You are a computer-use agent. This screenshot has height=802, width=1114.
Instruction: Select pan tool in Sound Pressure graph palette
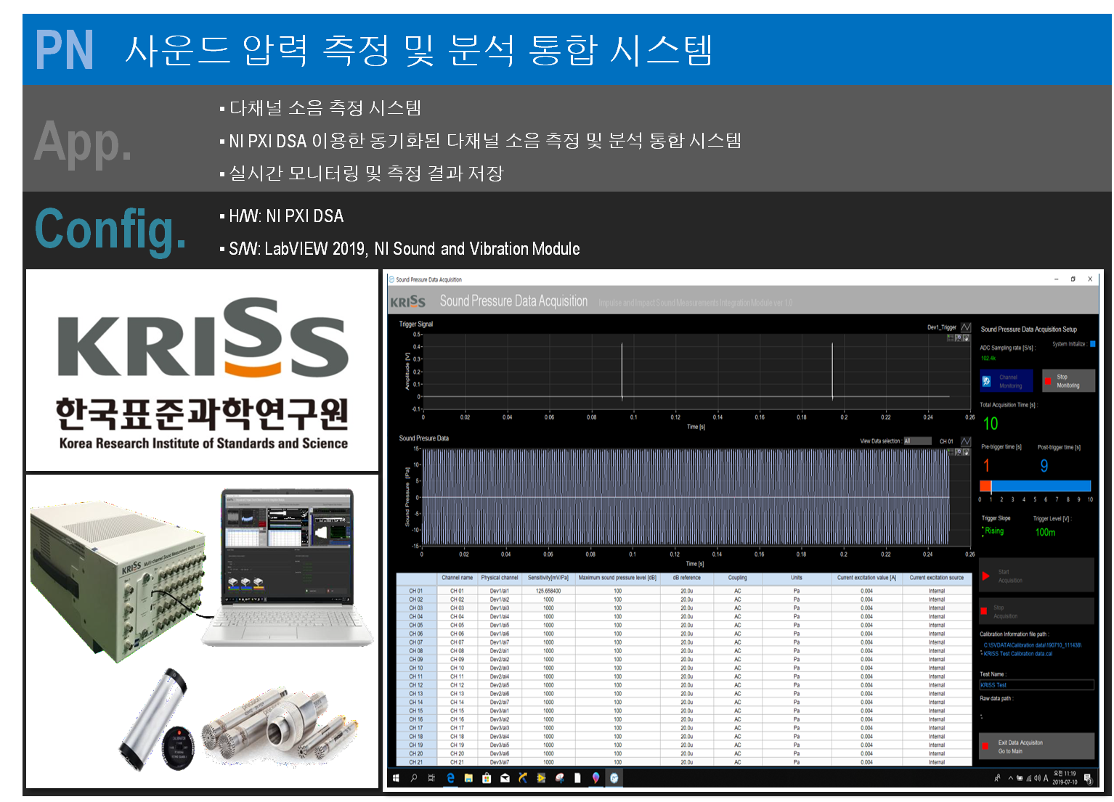(x=966, y=452)
